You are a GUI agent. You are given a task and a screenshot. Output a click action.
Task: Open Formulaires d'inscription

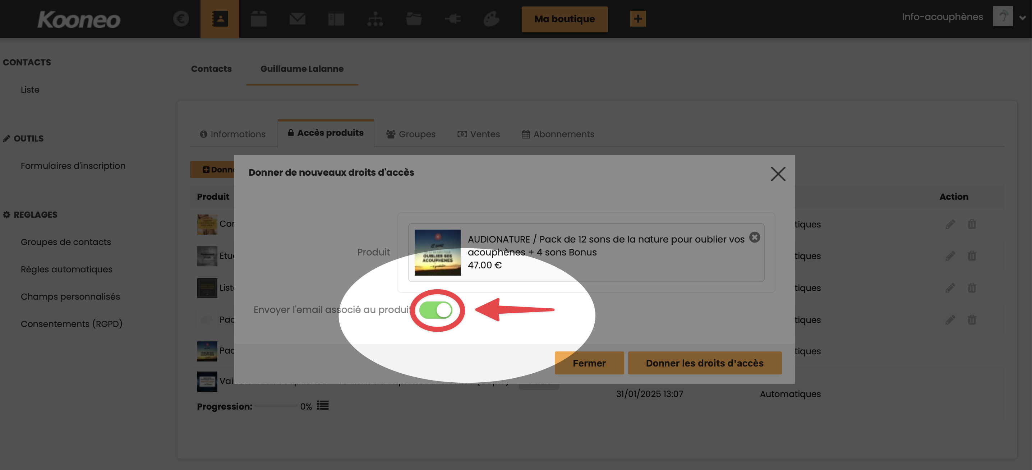pos(73,166)
